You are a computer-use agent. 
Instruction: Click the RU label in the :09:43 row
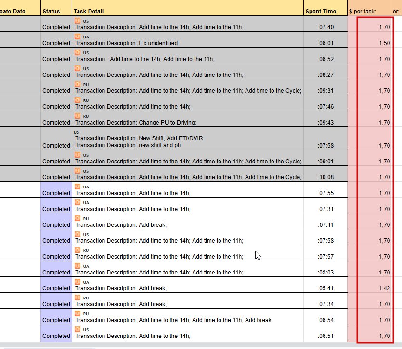pos(86,116)
